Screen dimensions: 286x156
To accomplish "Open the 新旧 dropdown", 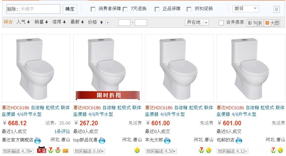I will [246, 8].
